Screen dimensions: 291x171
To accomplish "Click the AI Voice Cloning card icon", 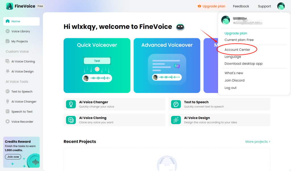I will (71, 120).
